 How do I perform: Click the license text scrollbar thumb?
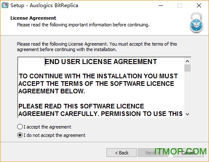coord(187,68)
